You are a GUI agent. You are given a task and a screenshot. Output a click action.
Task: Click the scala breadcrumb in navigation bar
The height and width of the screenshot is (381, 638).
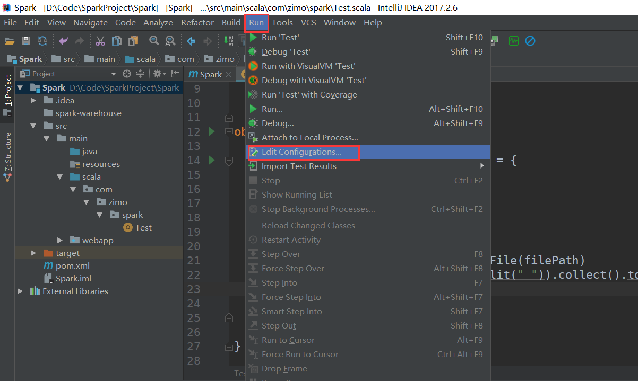(140, 59)
